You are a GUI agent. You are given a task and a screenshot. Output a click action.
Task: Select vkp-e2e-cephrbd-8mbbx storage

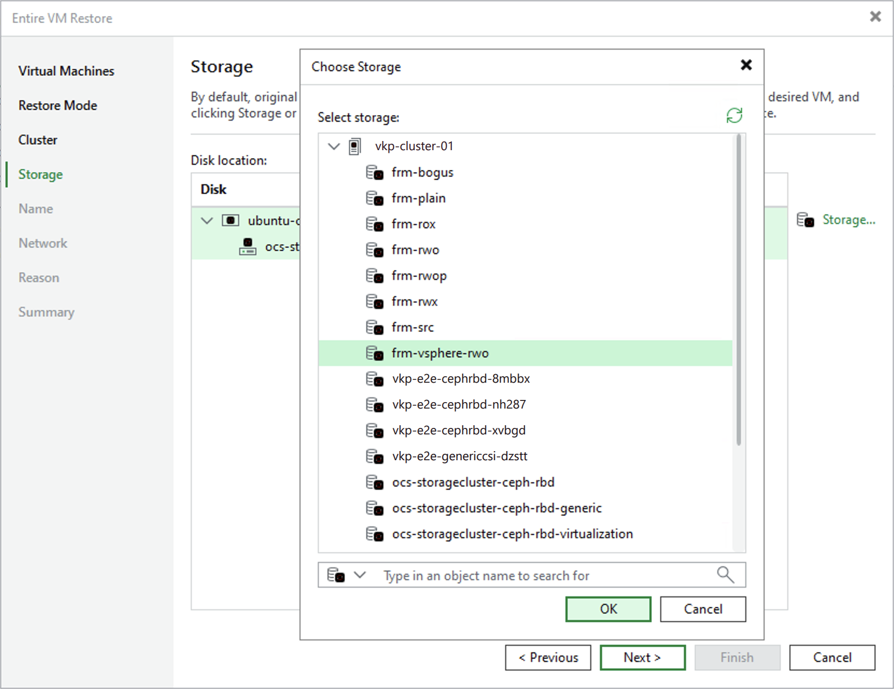tap(461, 379)
